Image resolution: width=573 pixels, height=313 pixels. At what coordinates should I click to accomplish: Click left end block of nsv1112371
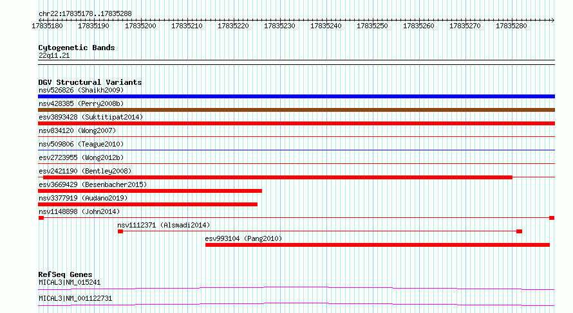(120, 231)
